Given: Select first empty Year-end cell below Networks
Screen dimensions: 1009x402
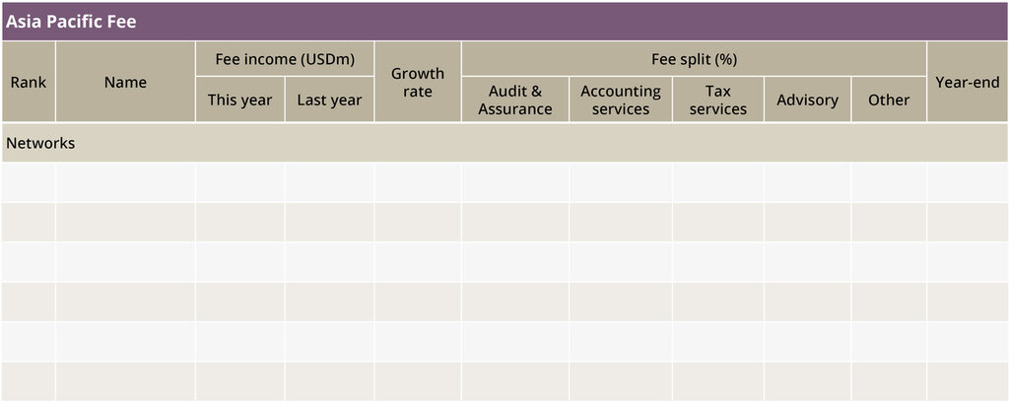Looking at the screenshot, I should pyautogui.click(x=967, y=182).
